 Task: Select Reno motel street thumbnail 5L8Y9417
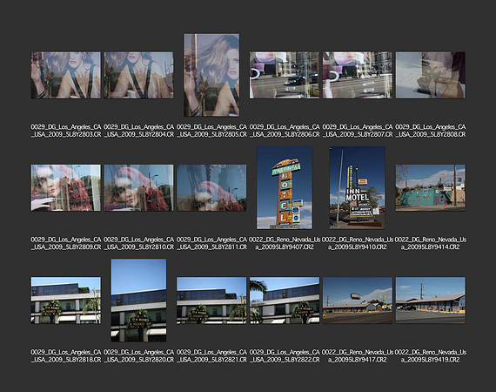358,301
